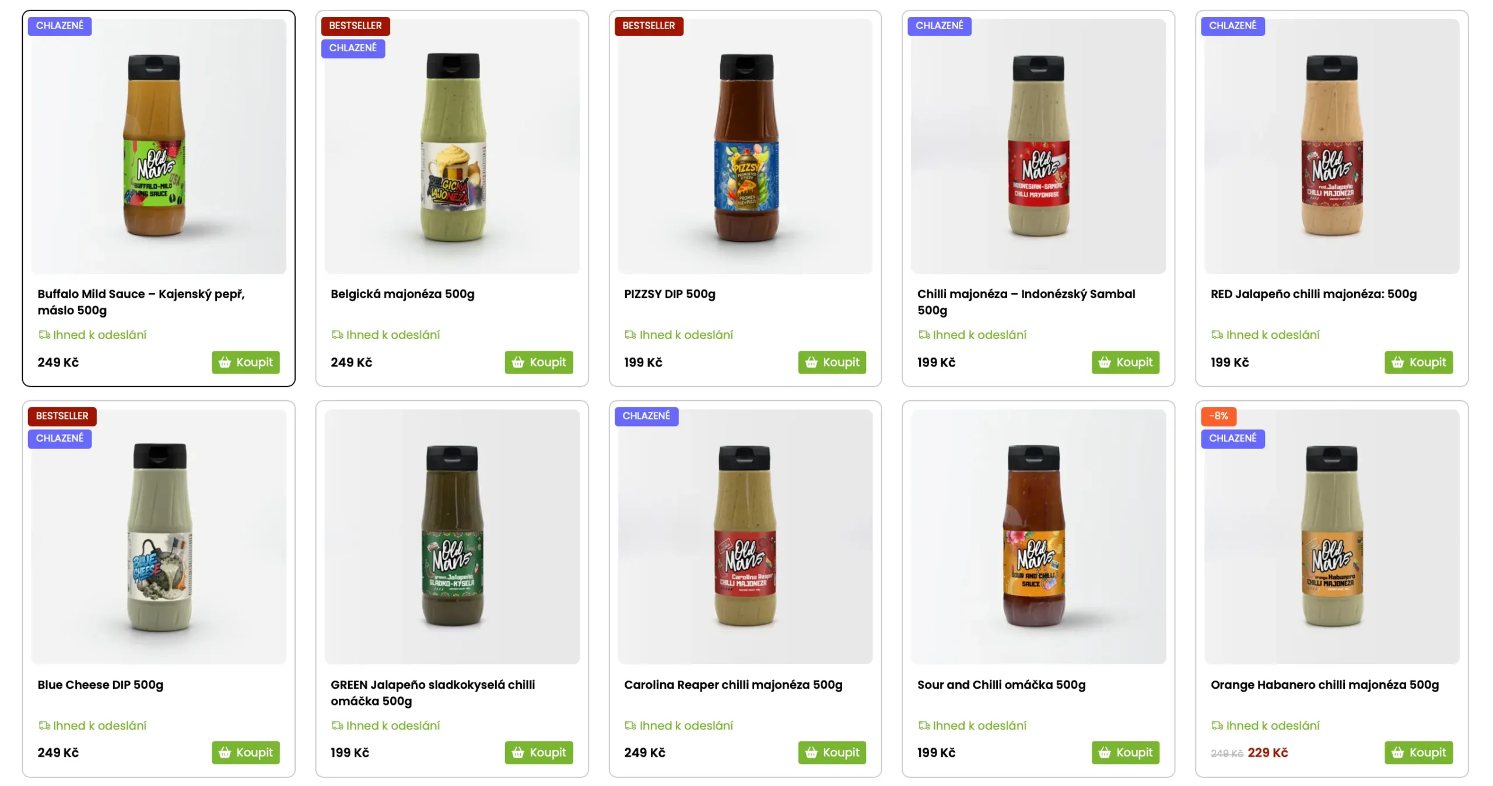
Task: Click the PIZZSY DIP bottle image
Action: pyautogui.click(x=746, y=147)
